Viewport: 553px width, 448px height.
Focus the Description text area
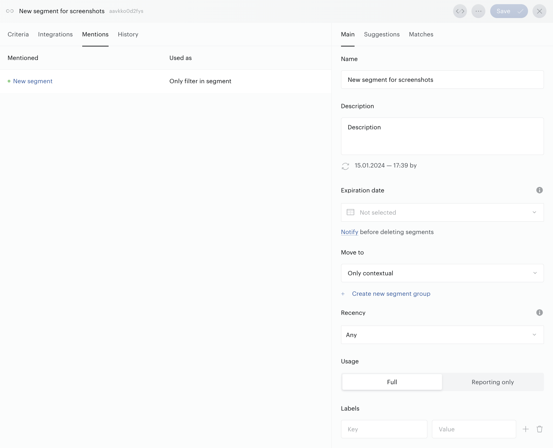pyautogui.click(x=442, y=136)
